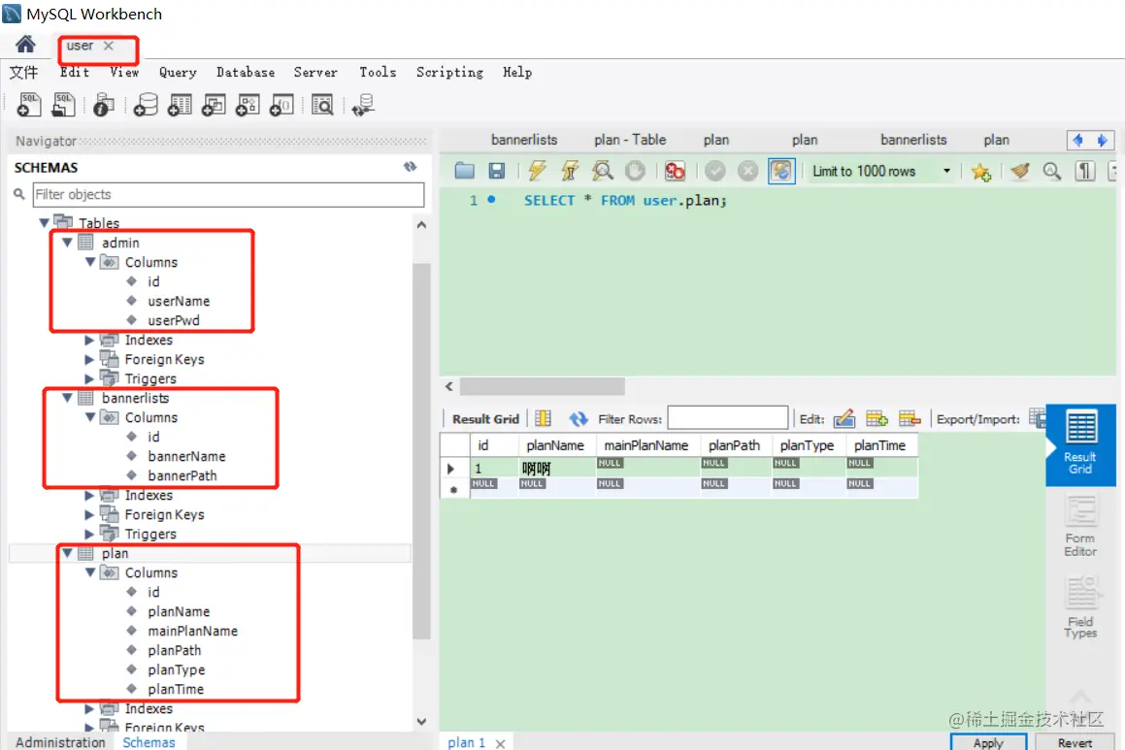Collapse the Tables tree node
The image size is (1125, 750).
tap(45, 222)
